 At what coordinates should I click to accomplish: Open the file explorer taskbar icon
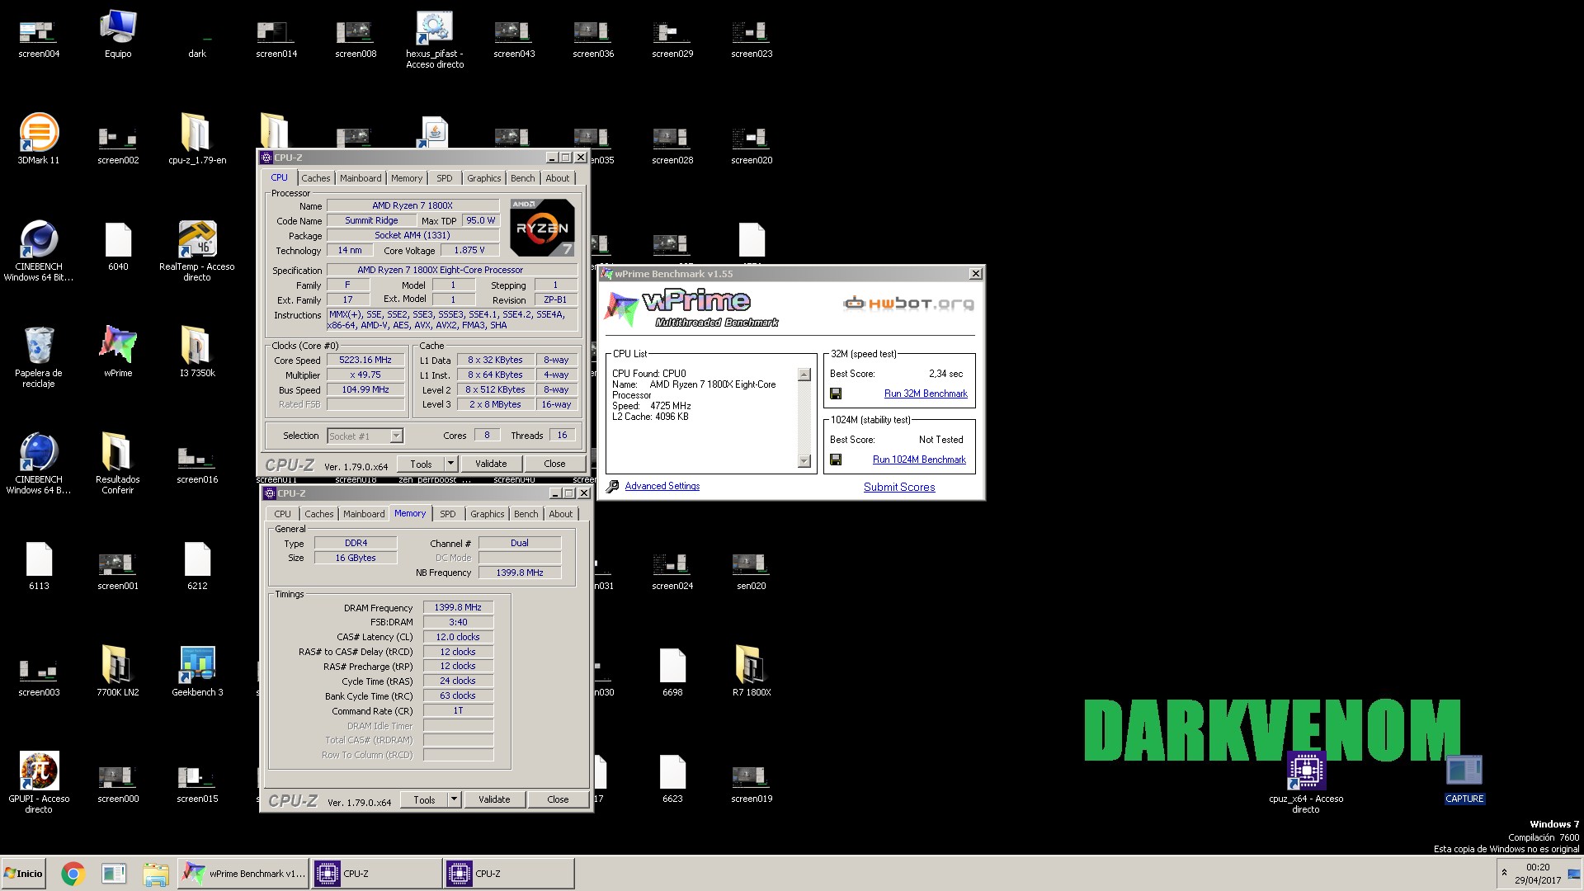coord(155,874)
